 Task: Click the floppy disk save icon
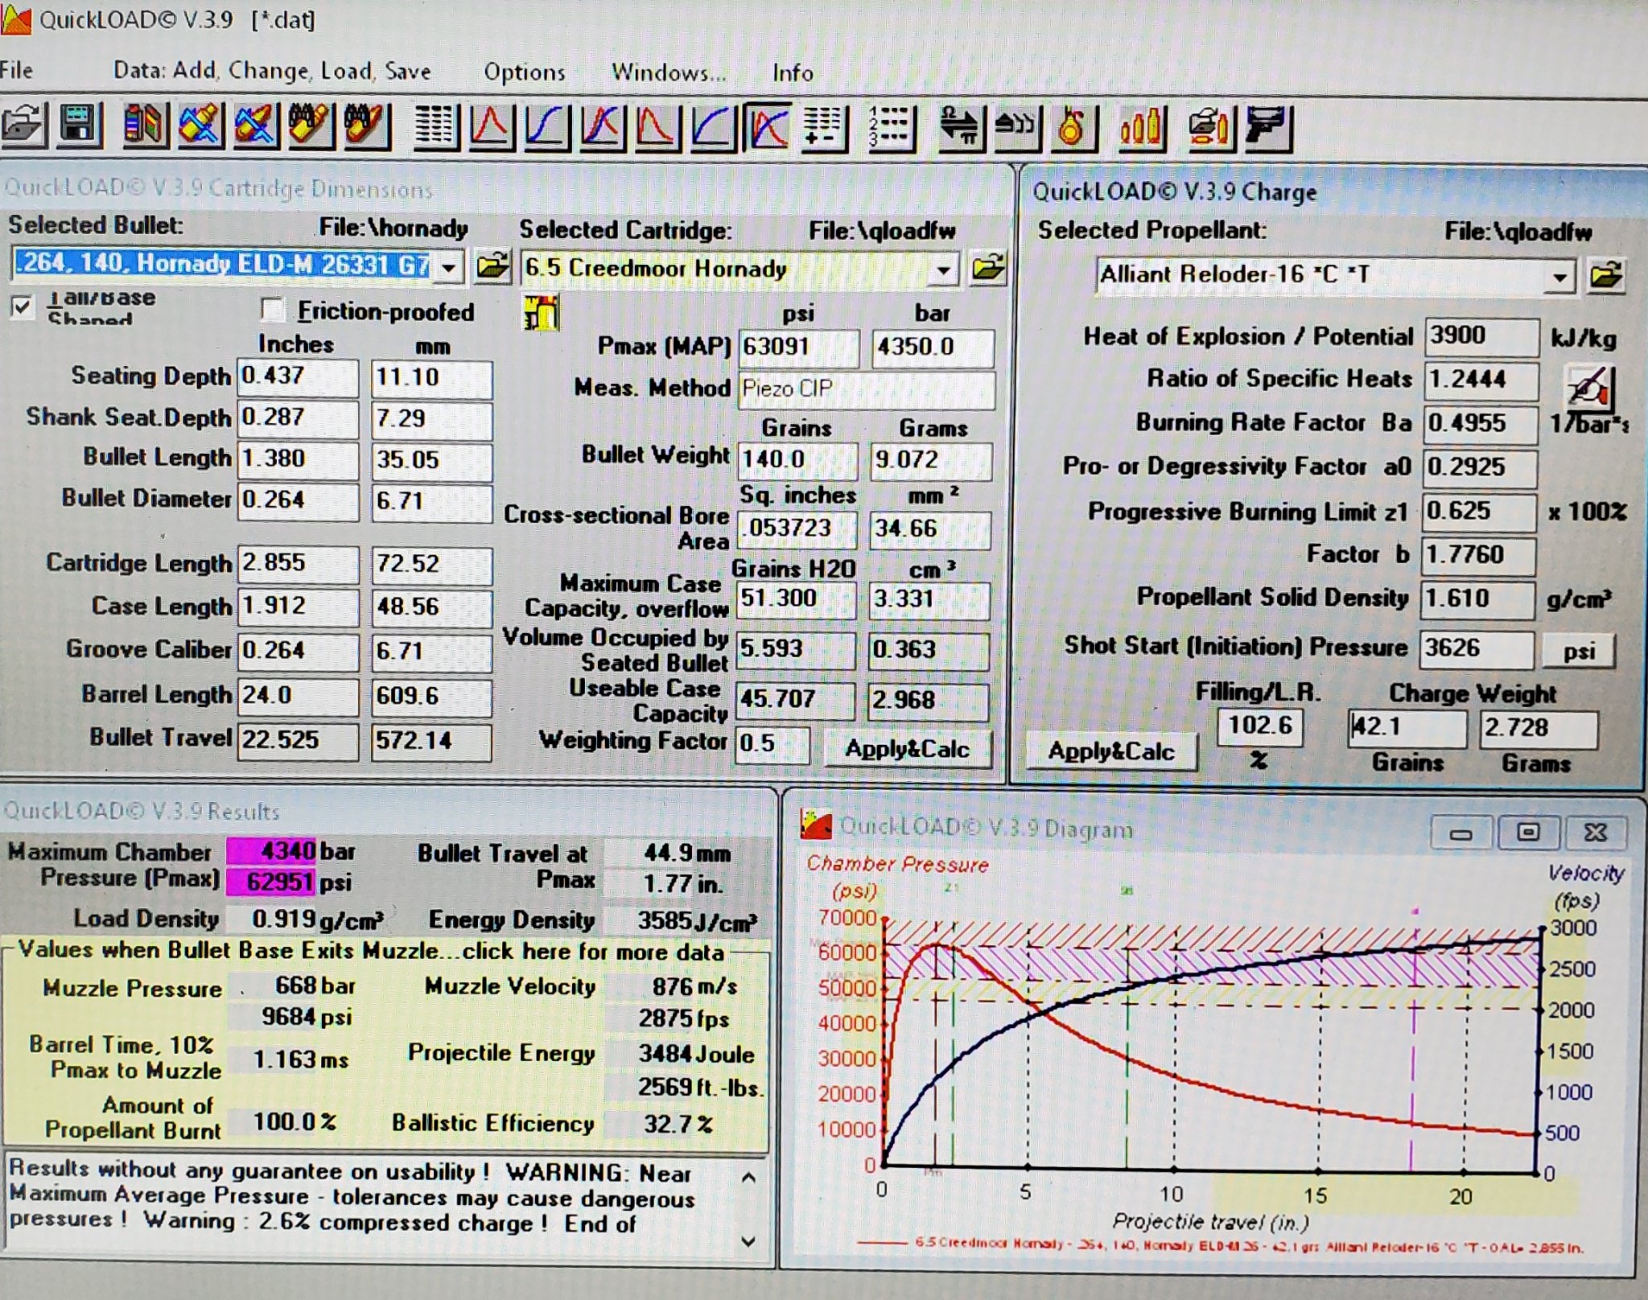click(x=79, y=126)
